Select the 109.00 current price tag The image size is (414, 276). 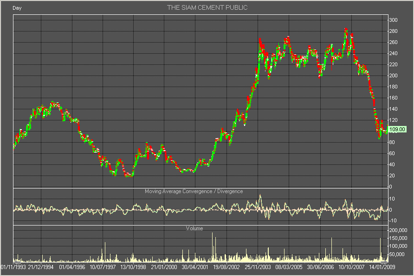397,129
